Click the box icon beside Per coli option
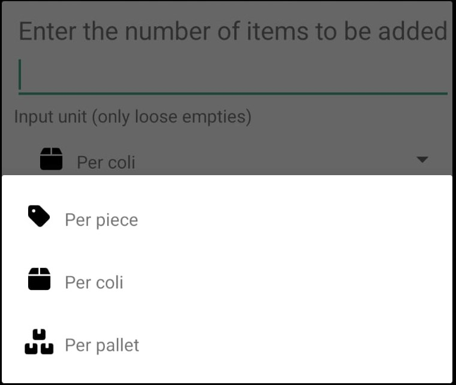The width and height of the screenshot is (456, 385). click(39, 279)
